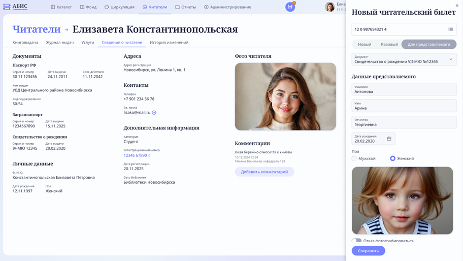This screenshot has height=261, width=463.
Task: Choose the Новый ticket type
Action: (x=365, y=44)
